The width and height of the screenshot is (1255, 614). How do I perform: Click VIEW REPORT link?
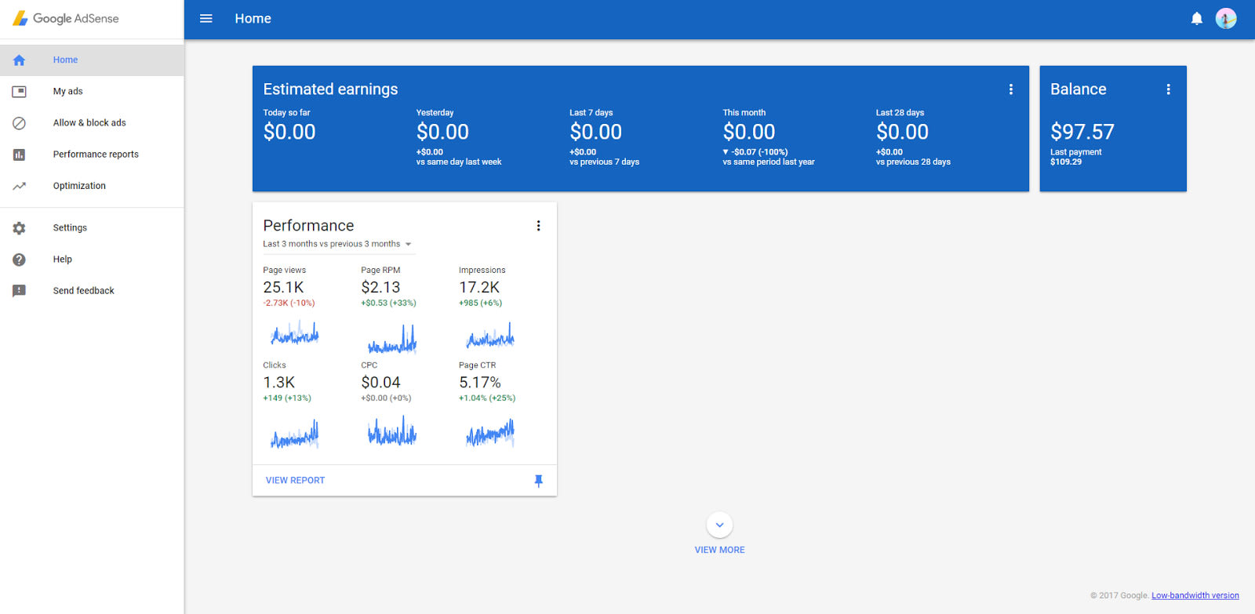pyautogui.click(x=295, y=481)
